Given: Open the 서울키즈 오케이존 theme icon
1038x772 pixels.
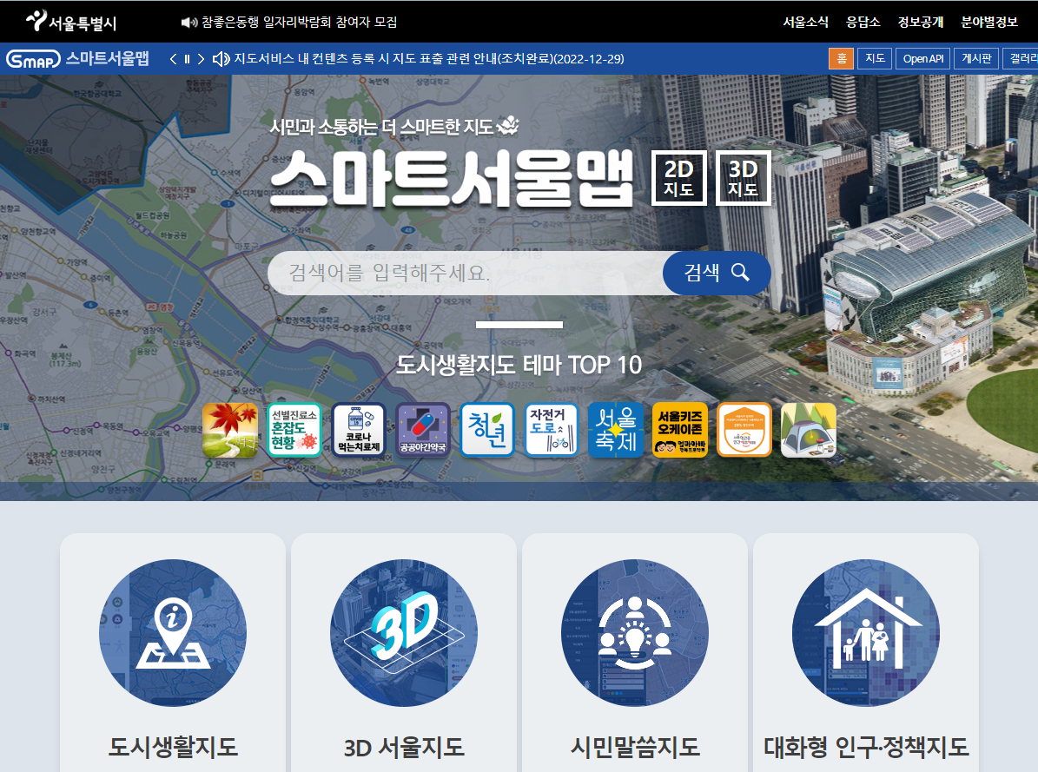Looking at the screenshot, I should [680, 431].
